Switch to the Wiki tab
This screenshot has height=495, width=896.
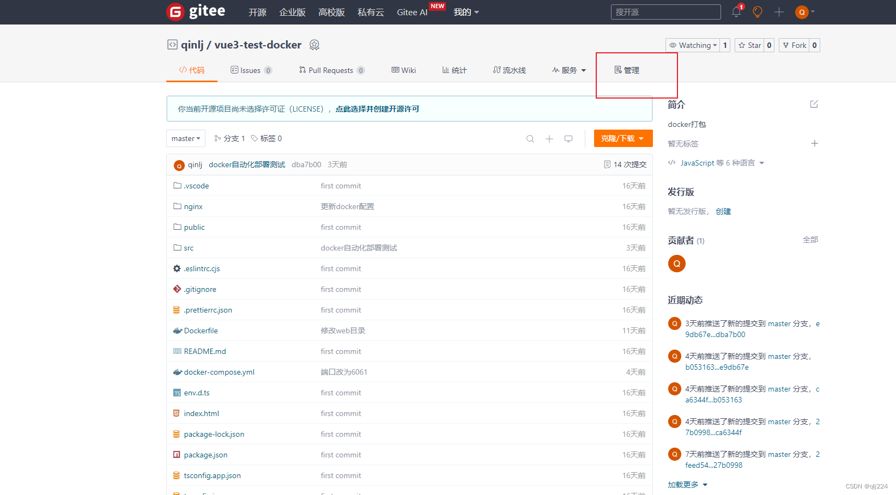[404, 70]
